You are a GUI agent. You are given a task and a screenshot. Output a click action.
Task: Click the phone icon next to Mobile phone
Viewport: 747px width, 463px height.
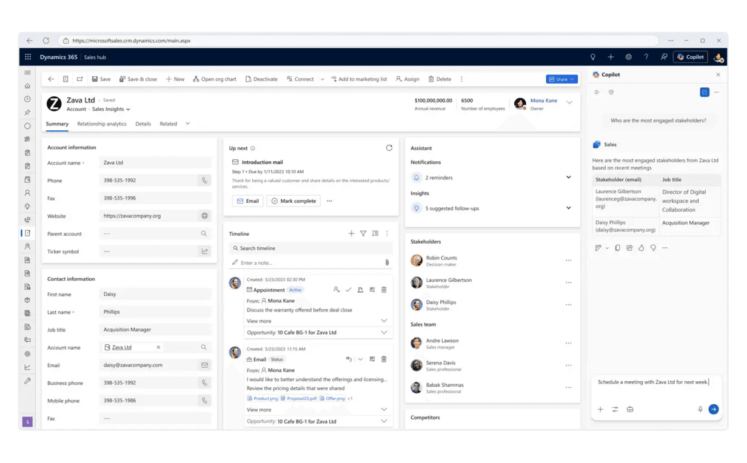click(x=204, y=401)
